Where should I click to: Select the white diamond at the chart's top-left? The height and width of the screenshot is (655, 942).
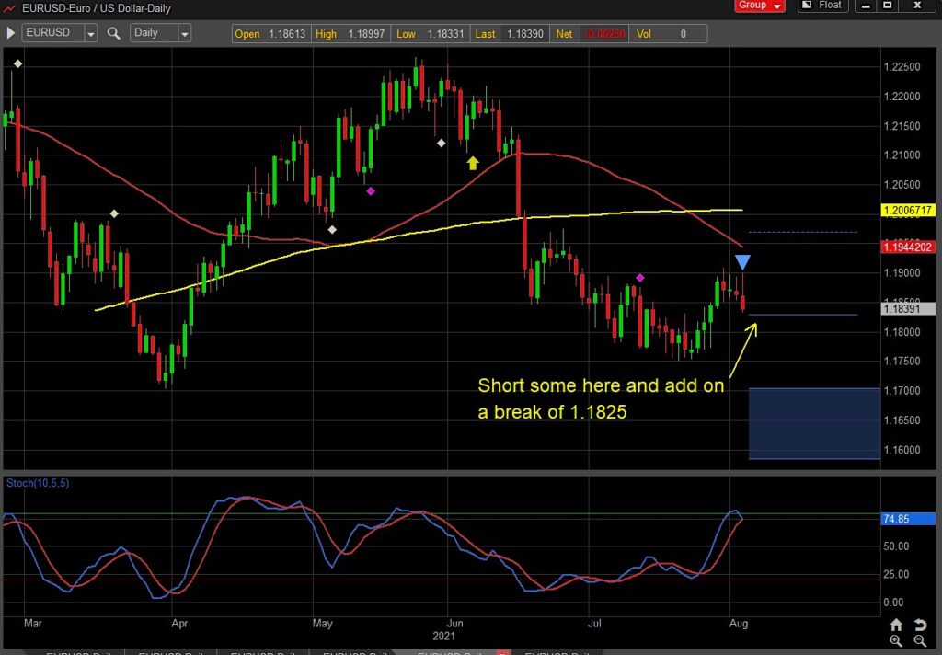tap(18, 63)
